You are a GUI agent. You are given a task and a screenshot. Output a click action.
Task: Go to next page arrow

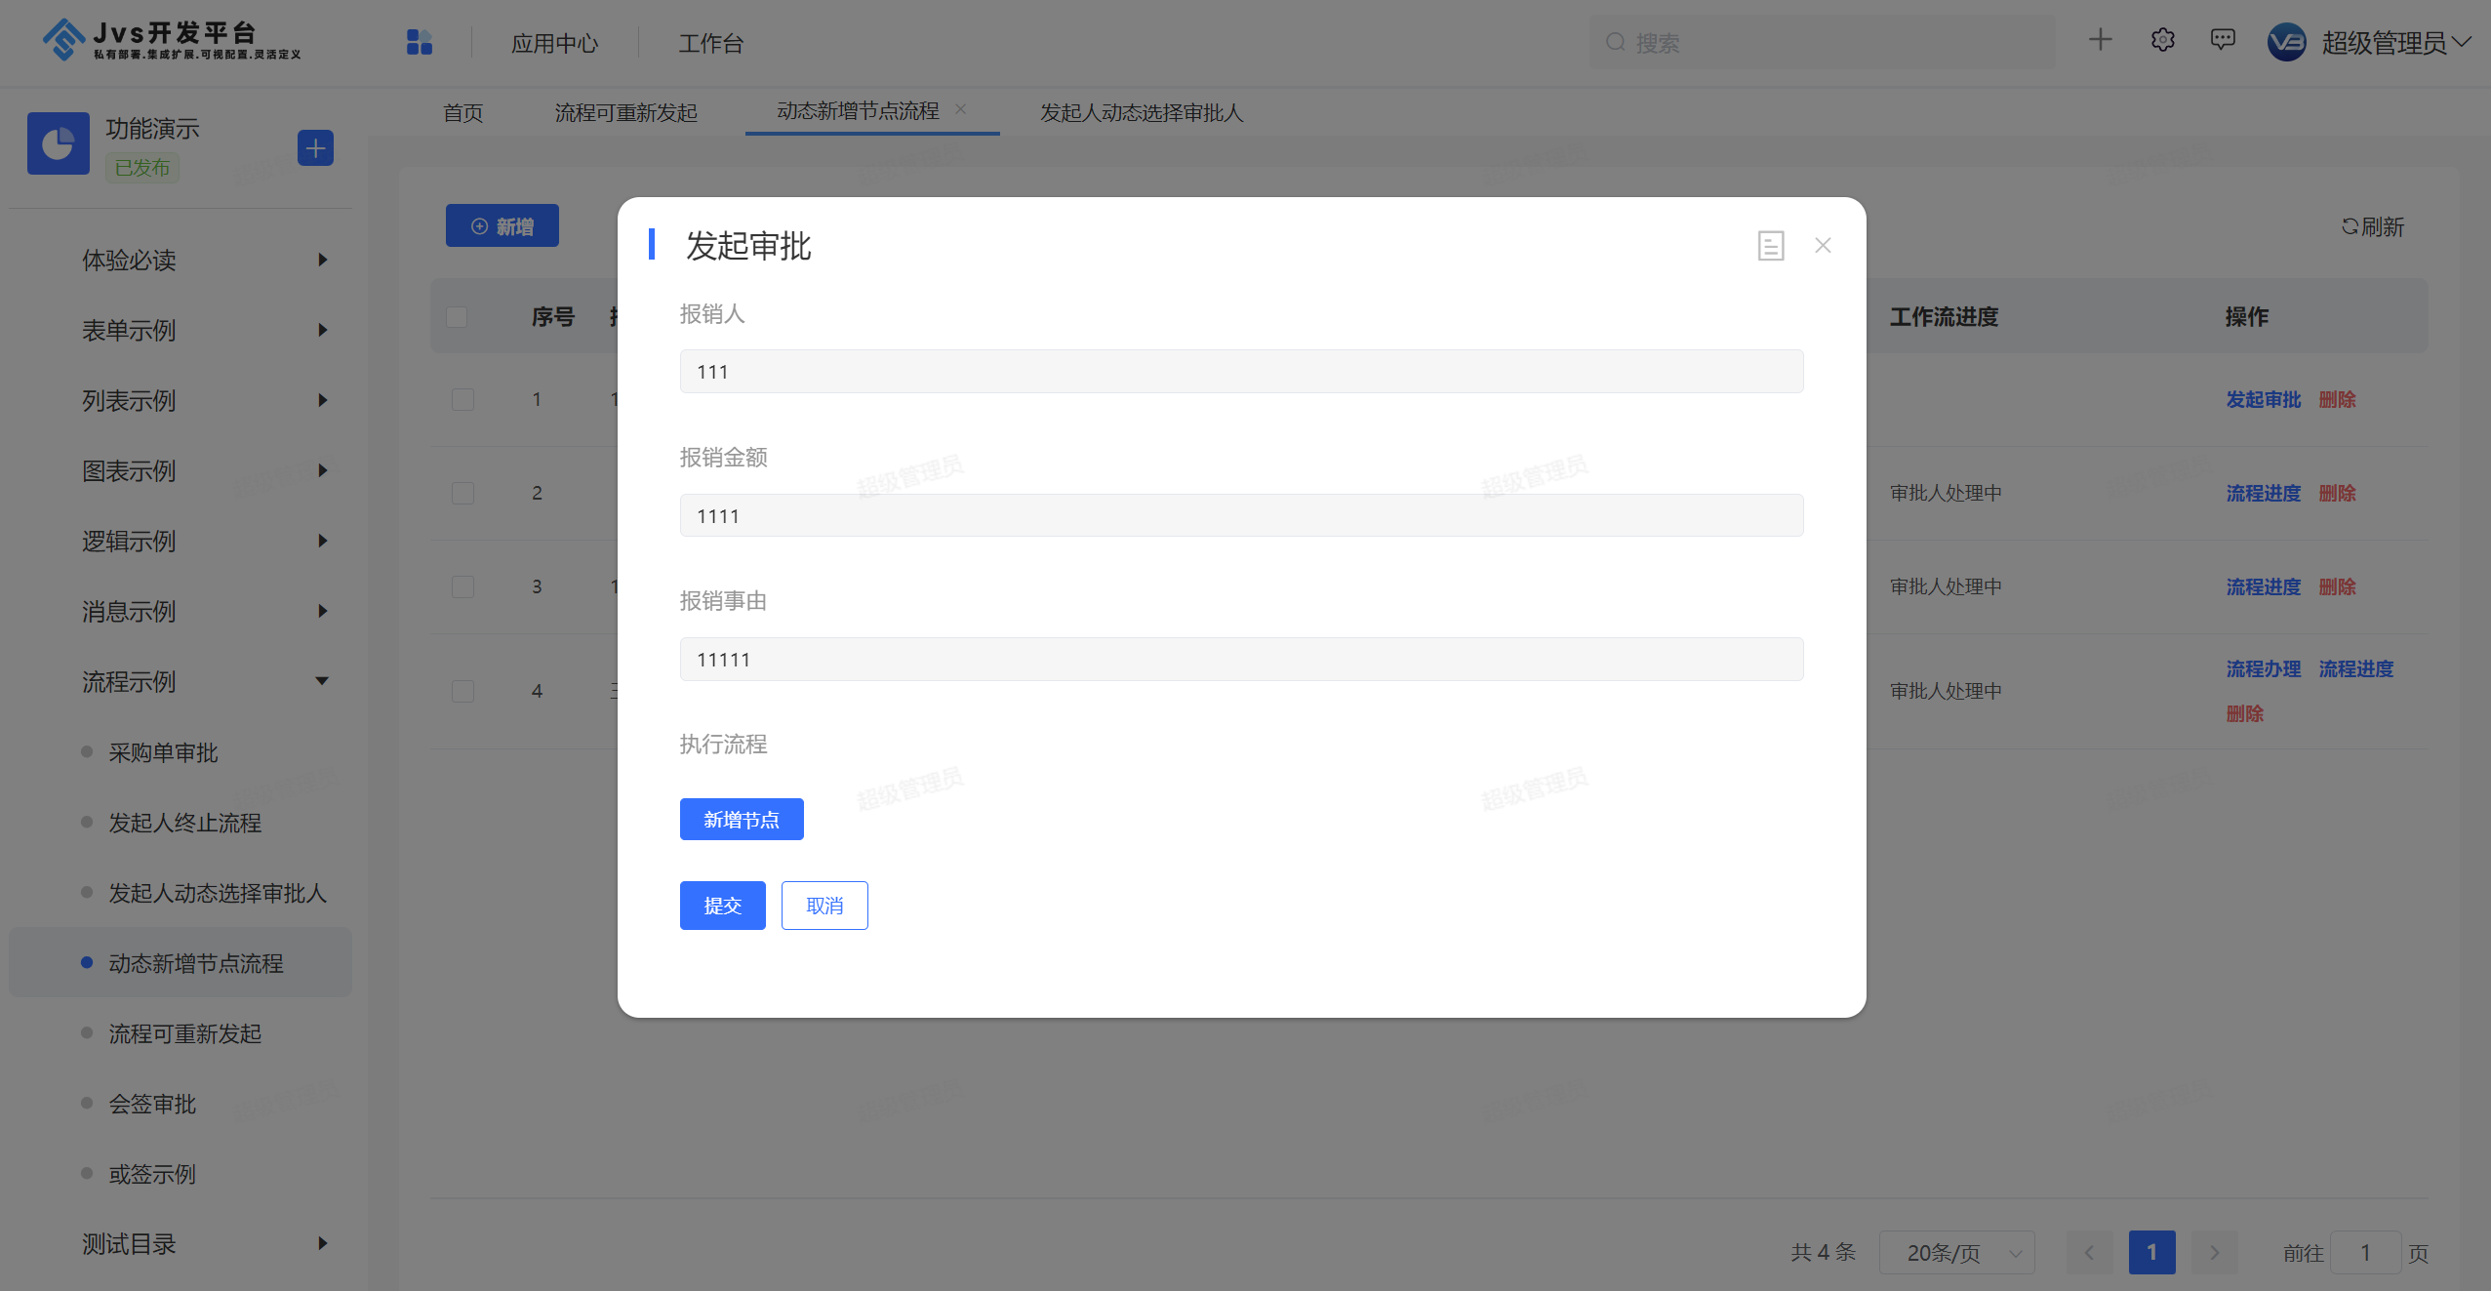2215,1252
